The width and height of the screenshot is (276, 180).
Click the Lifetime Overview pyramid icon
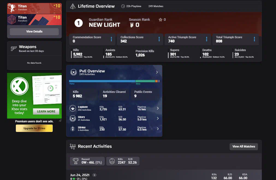pyautogui.click(x=73, y=6)
